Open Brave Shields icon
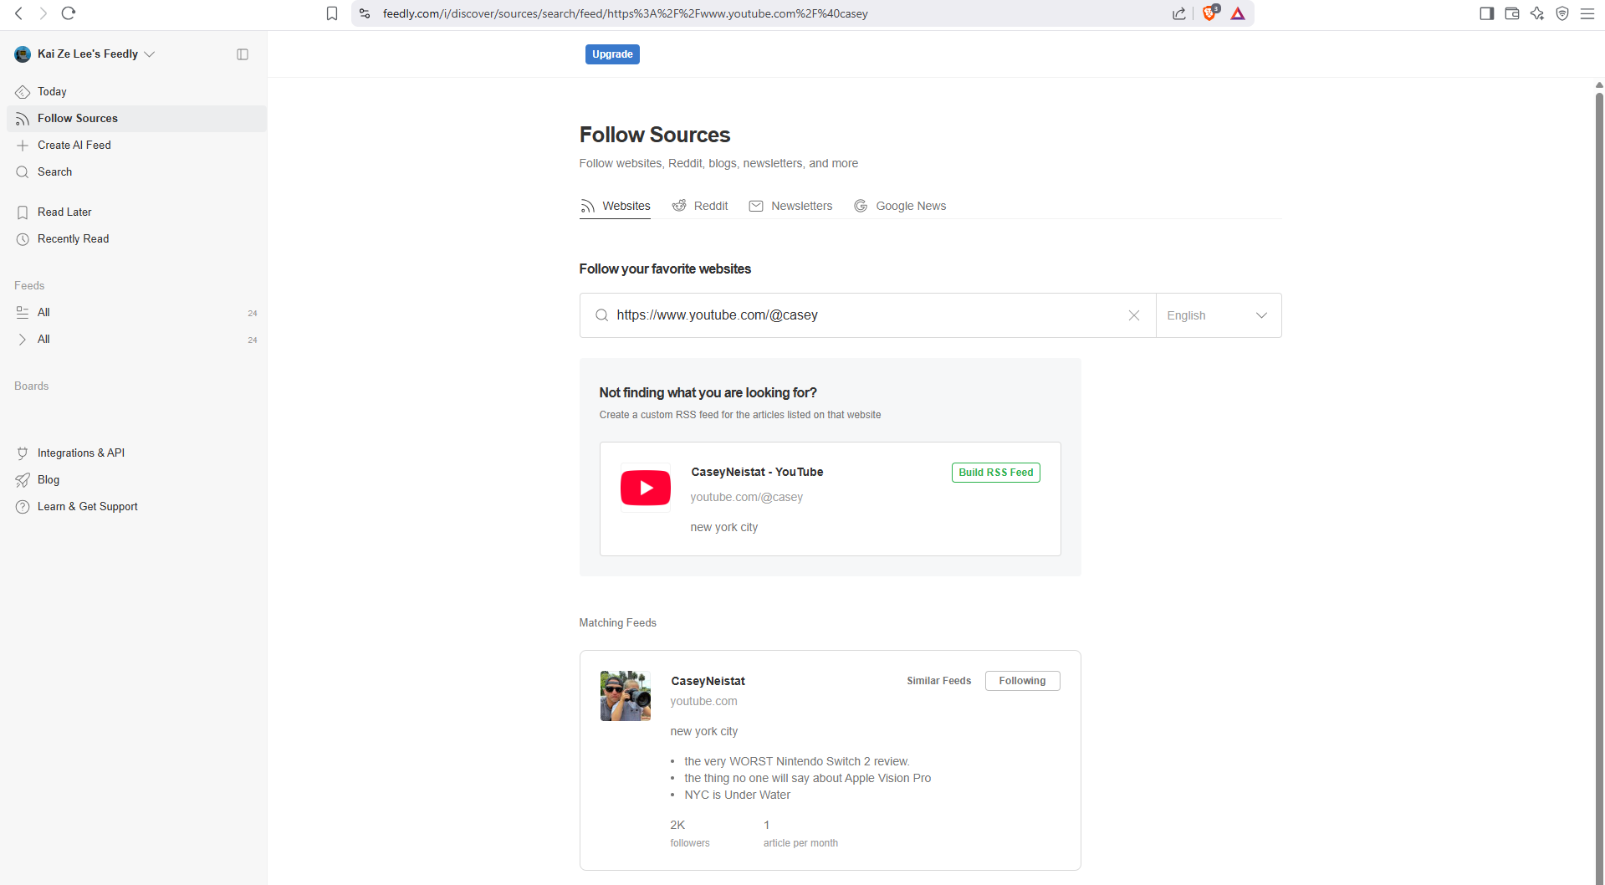This screenshot has height=885, width=1605. point(1210,13)
